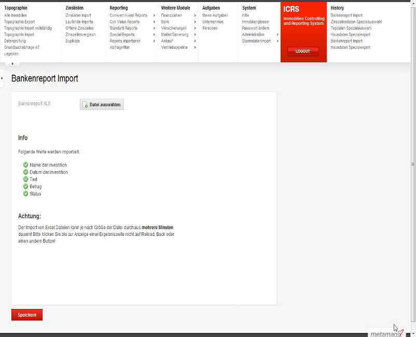This screenshot has height=337, width=416.
Task: Expand Vertriebspipeline submenu arrow
Action: (195, 47)
